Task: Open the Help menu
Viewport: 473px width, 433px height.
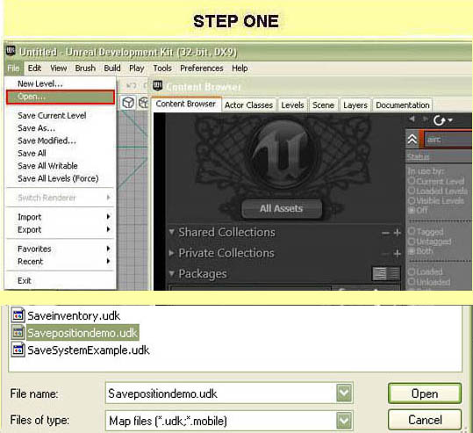Action: (x=240, y=69)
